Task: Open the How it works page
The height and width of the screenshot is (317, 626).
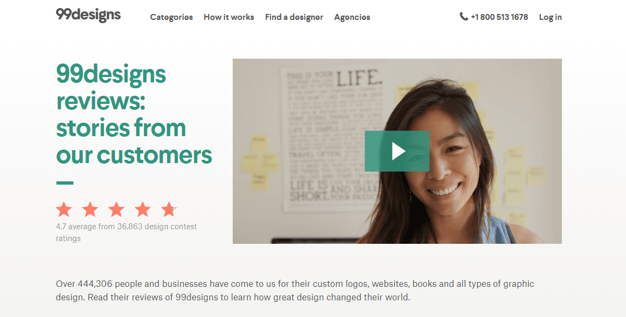Action: [229, 17]
